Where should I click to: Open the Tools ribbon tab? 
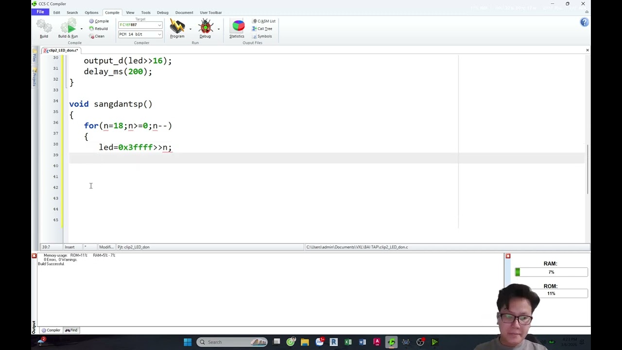pyautogui.click(x=146, y=13)
